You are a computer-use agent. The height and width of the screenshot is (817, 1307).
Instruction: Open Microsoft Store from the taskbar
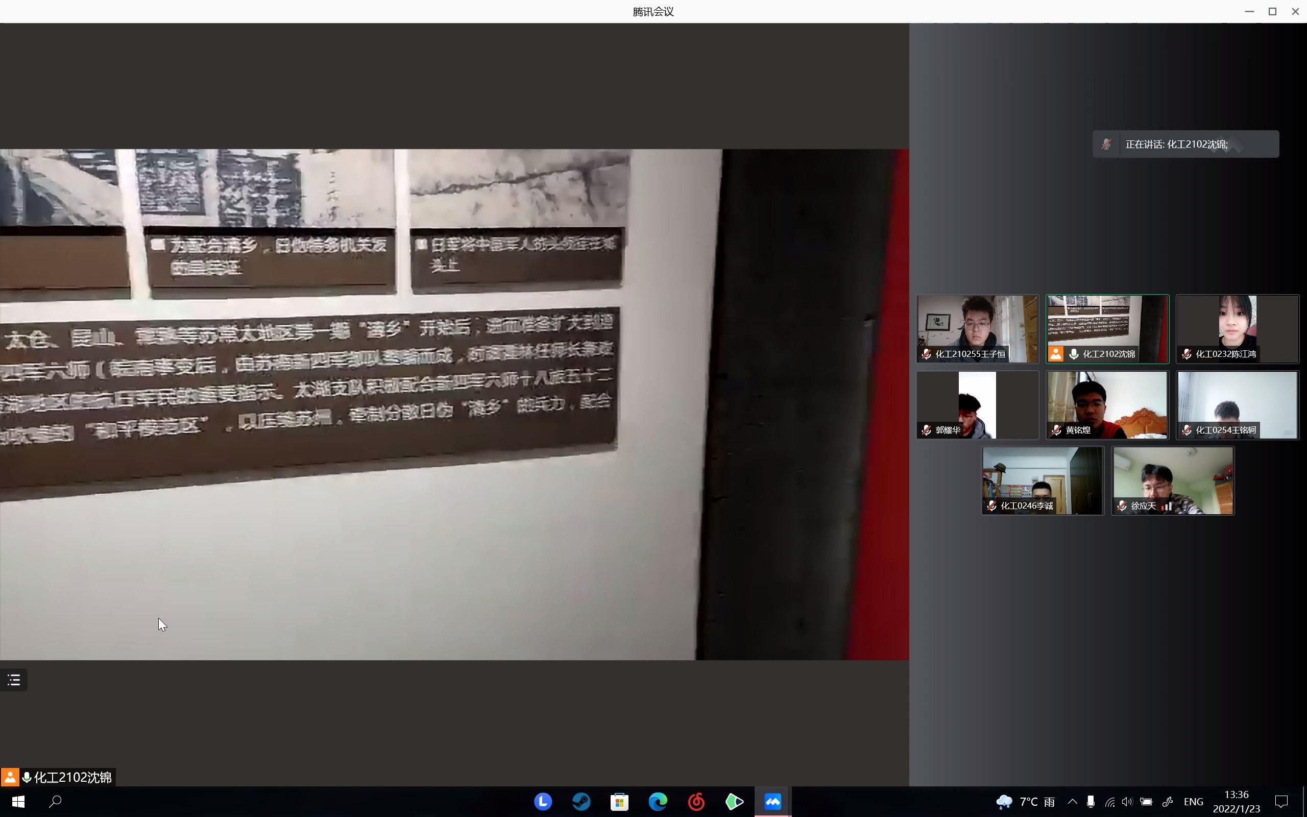click(619, 801)
